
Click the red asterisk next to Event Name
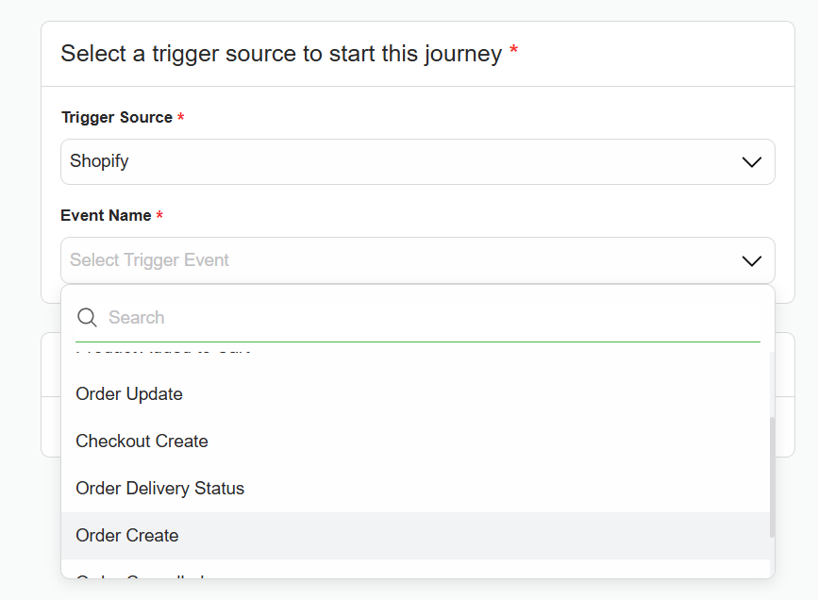coord(159,216)
